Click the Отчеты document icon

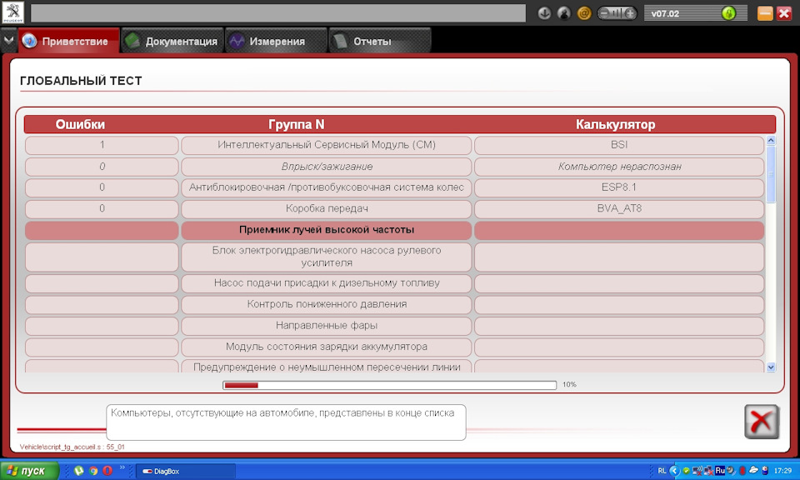[x=340, y=41]
